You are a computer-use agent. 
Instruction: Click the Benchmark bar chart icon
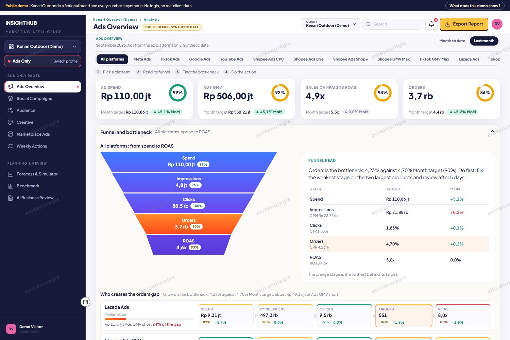tap(11, 186)
